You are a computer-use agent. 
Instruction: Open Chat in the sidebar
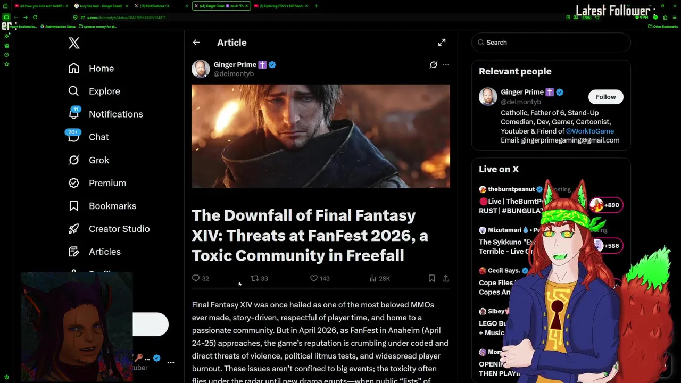tap(88, 137)
